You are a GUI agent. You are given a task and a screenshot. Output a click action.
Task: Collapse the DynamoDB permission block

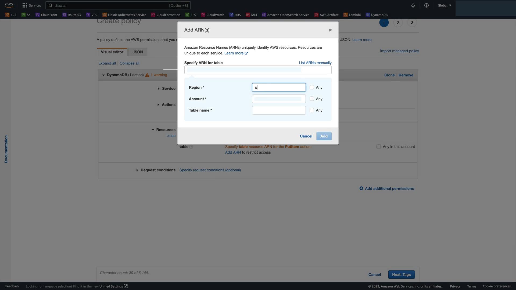click(x=103, y=75)
